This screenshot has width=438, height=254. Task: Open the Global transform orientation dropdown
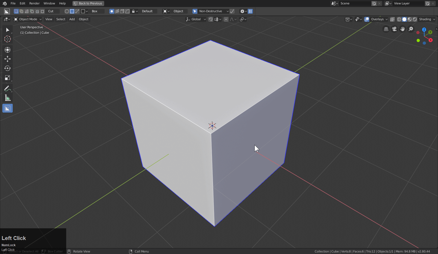(196, 19)
